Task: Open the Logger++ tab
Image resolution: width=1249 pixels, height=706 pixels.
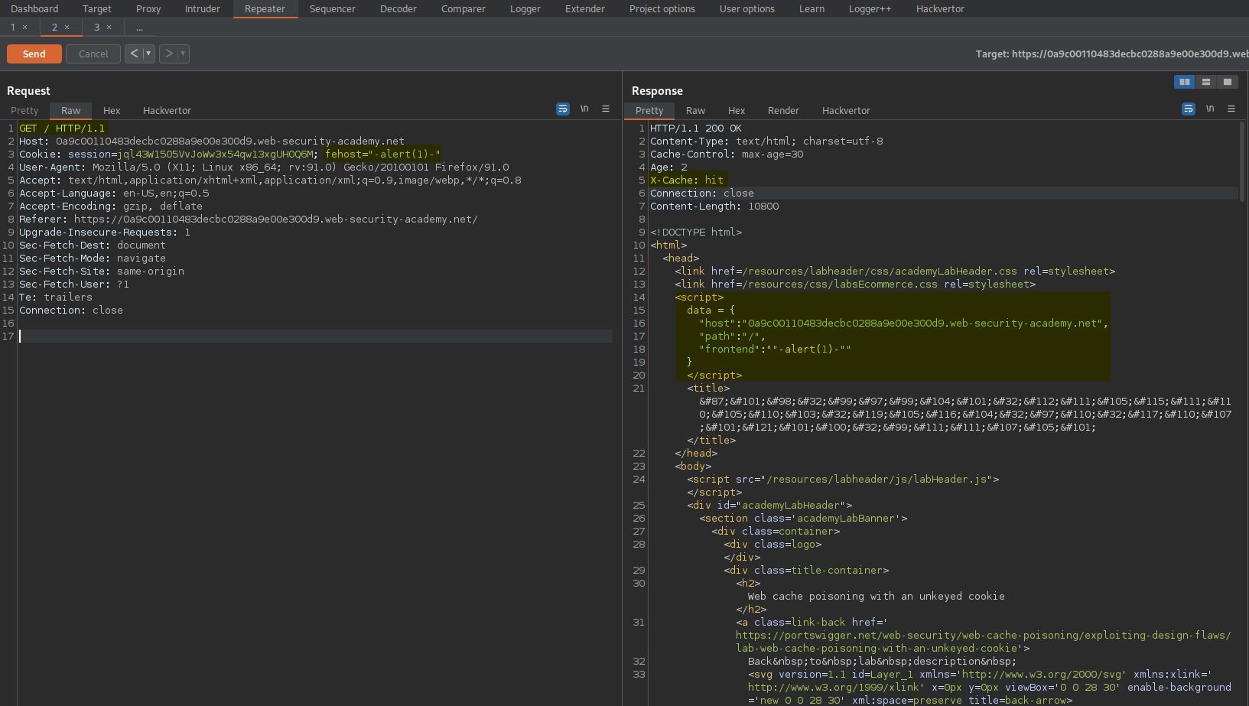Action: click(x=870, y=9)
